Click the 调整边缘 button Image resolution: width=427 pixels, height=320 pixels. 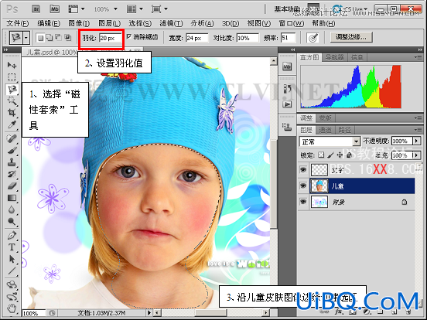(351, 37)
